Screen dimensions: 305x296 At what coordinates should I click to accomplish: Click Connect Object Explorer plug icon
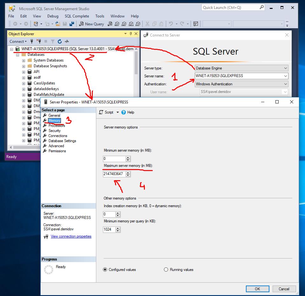pyautogui.click(x=32, y=41)
